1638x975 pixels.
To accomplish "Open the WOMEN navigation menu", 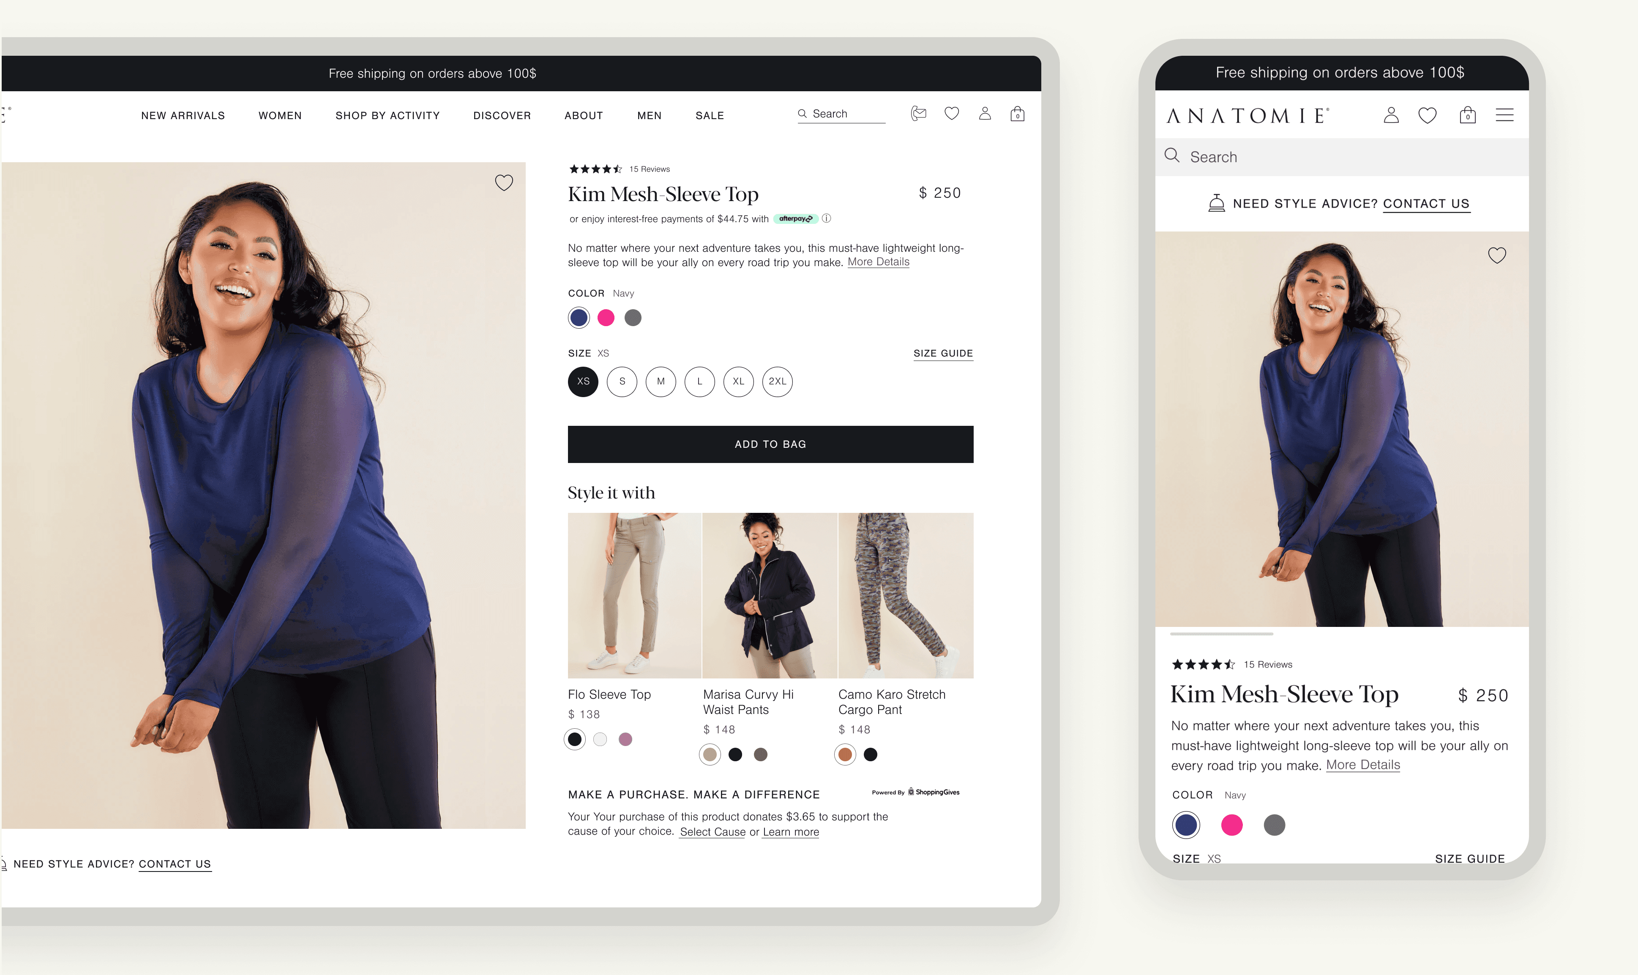I will (280, 116).
